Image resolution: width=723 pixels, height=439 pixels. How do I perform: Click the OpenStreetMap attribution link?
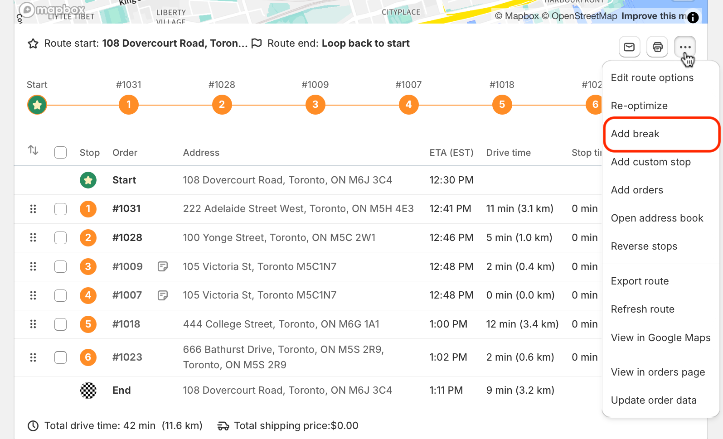579,16
